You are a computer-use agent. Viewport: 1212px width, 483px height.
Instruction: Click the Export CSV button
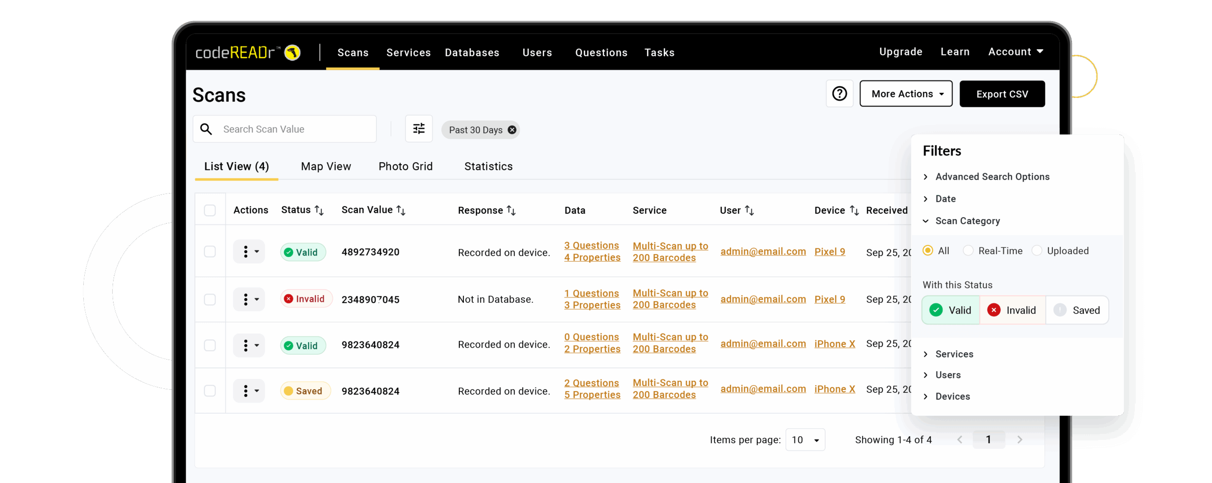coord(1002,94)
